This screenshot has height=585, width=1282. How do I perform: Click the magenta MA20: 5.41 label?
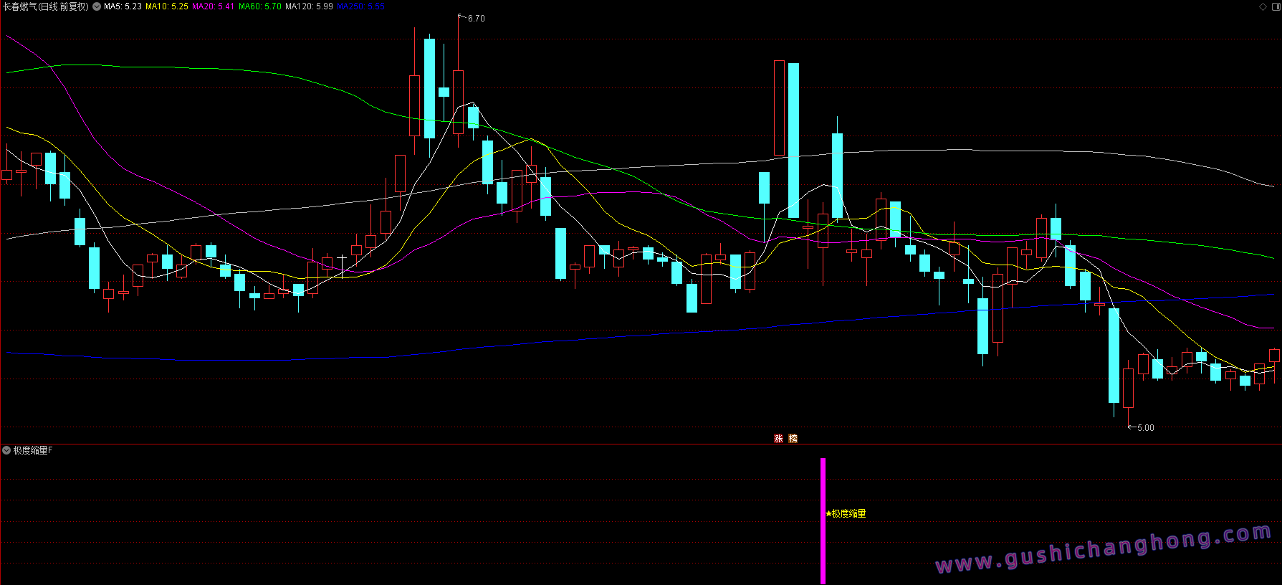click(214, 6)
